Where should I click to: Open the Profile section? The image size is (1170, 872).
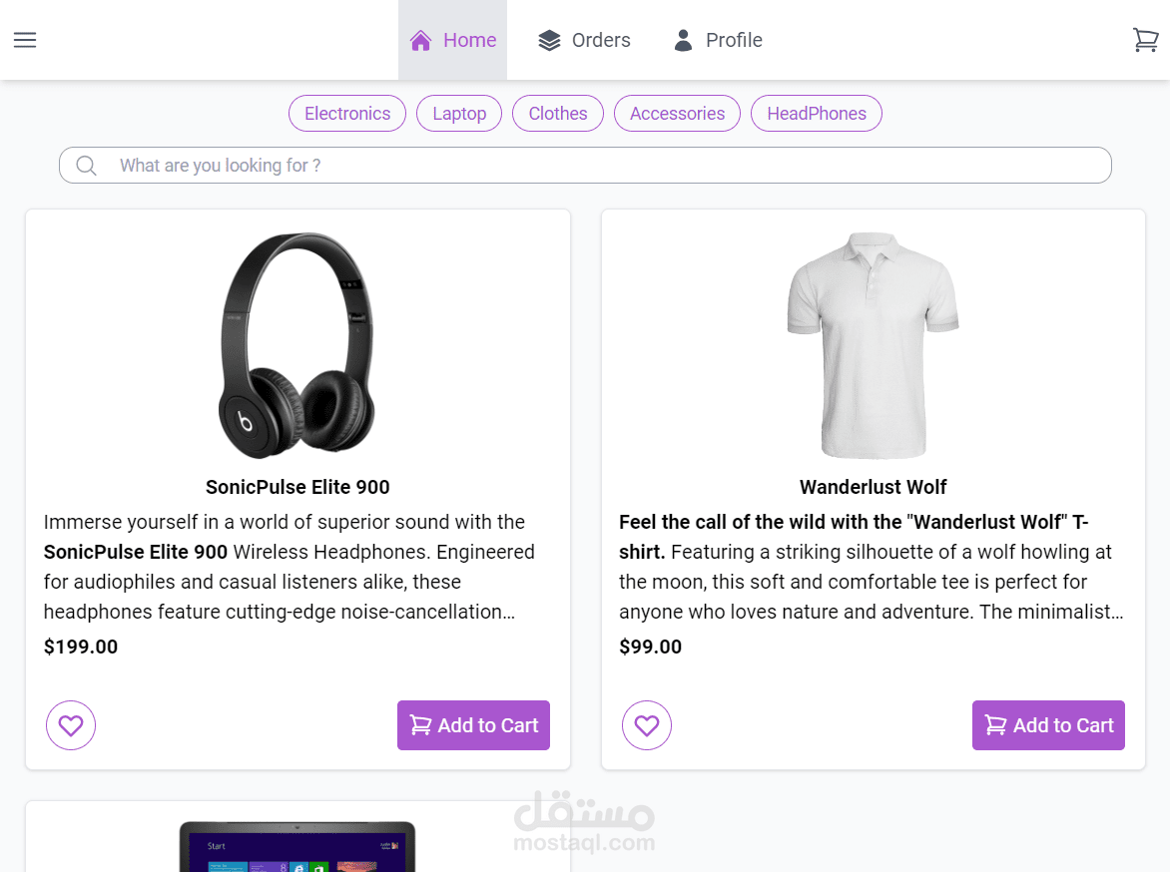[x=718, y=40]
